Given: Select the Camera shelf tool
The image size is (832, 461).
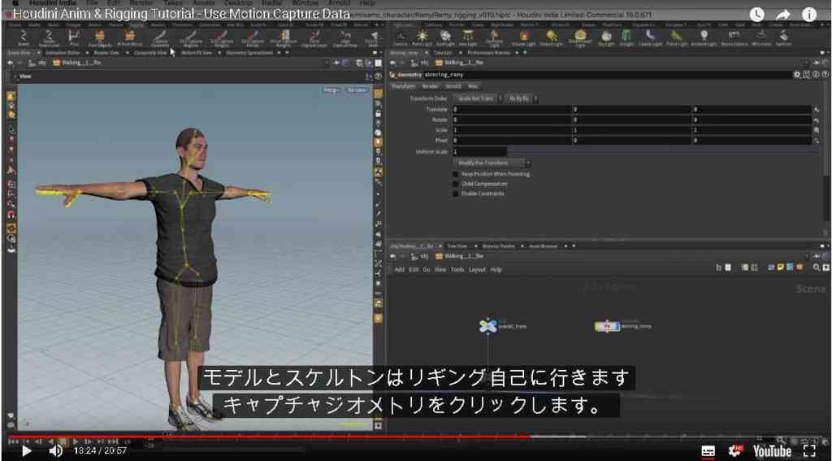Looking at the screenshot, I should click(401, 37).
